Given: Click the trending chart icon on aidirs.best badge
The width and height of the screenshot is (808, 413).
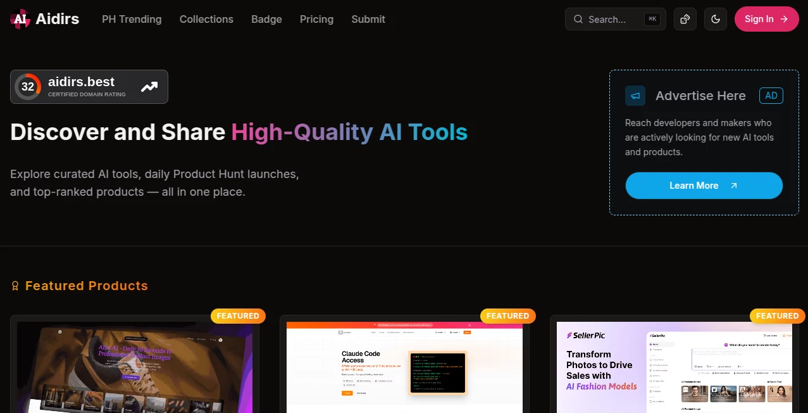Looking at the screenshot, I should [149, 87].
